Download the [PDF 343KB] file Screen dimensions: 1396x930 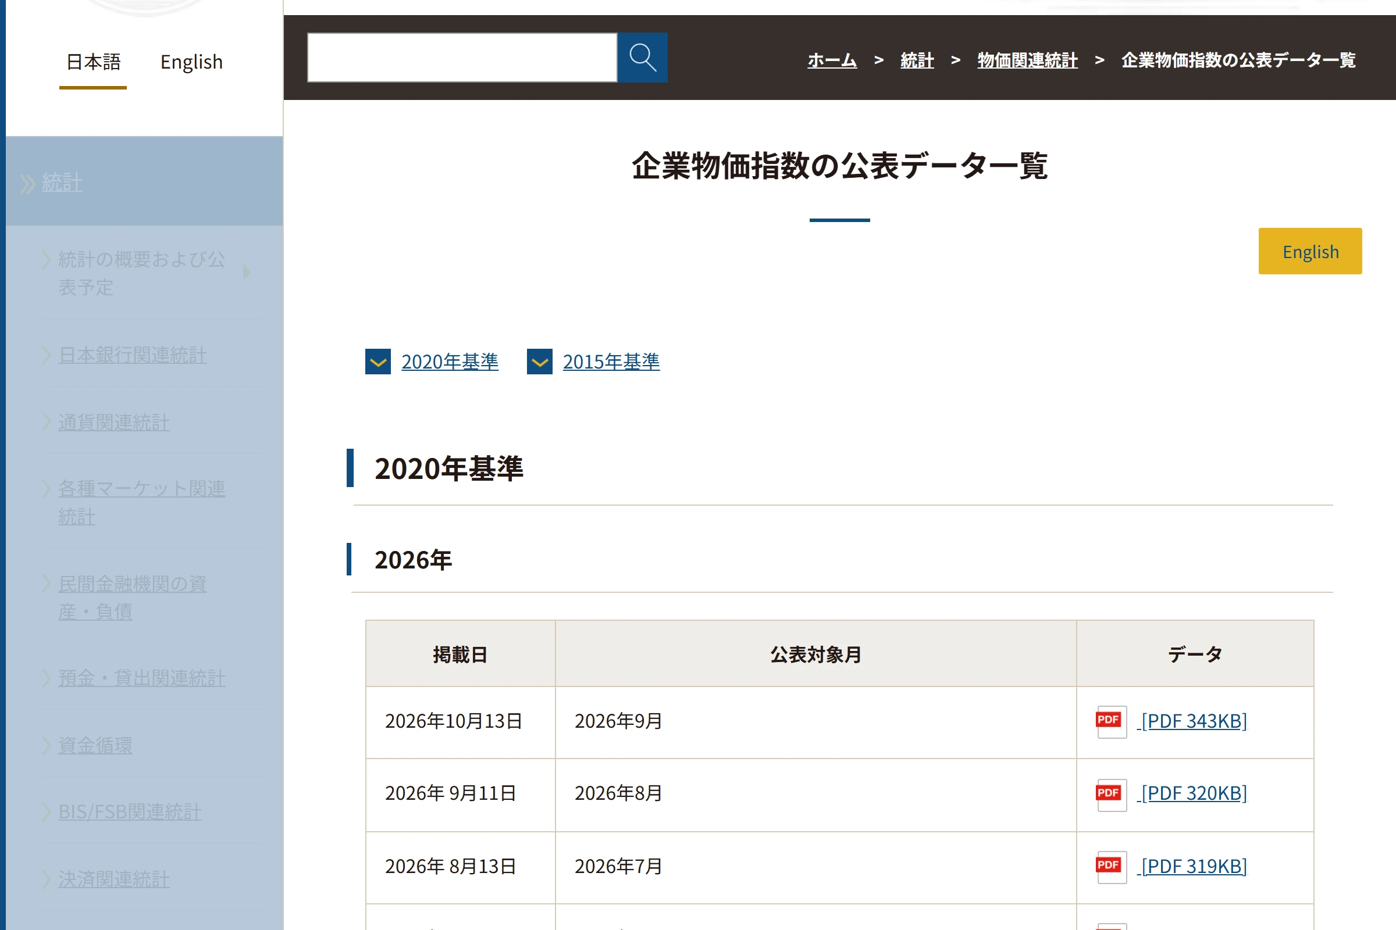click(1192, 721)
